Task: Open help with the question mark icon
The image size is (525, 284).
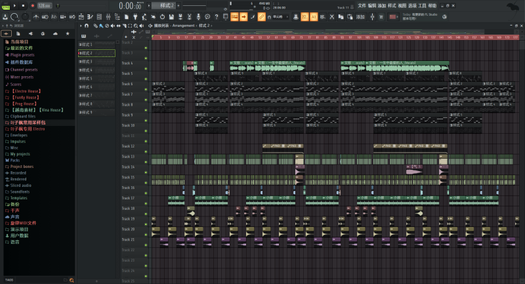Action: (x=217, y=17)
